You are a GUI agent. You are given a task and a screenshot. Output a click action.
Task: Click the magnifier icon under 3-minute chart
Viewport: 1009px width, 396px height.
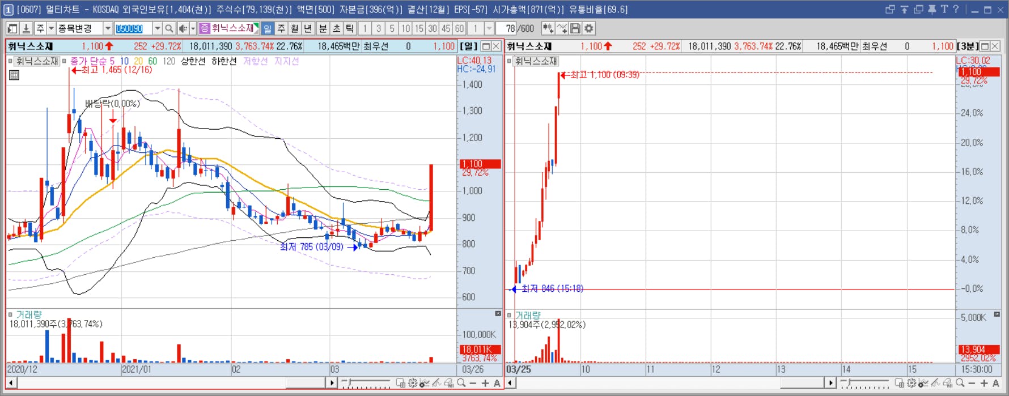(x=960, y=384)
